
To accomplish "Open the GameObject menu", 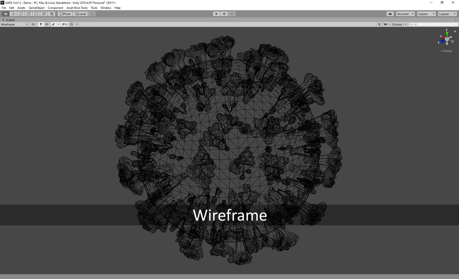I will click(36, 8).
